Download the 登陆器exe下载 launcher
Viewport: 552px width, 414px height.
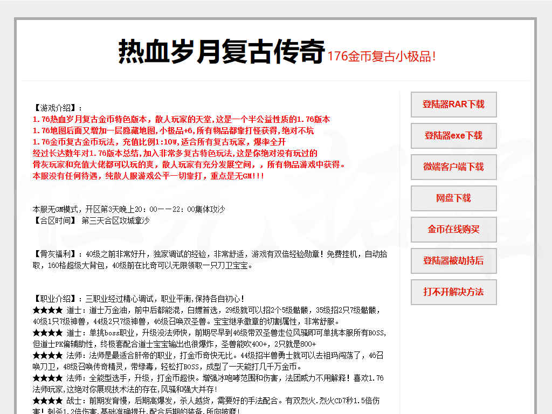point(453,136)
